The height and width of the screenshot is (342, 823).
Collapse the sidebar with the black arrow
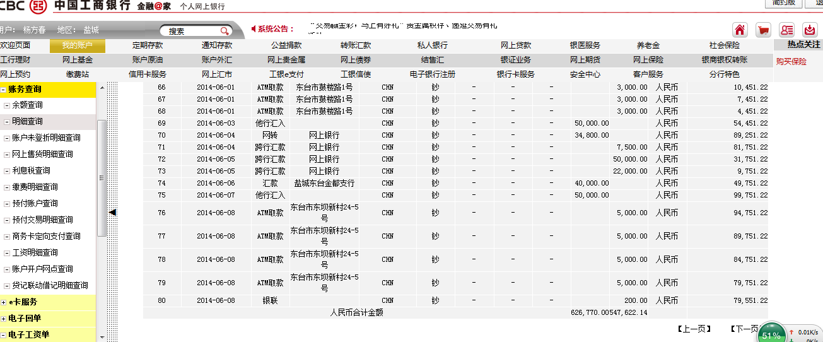(x=112, y=213)
